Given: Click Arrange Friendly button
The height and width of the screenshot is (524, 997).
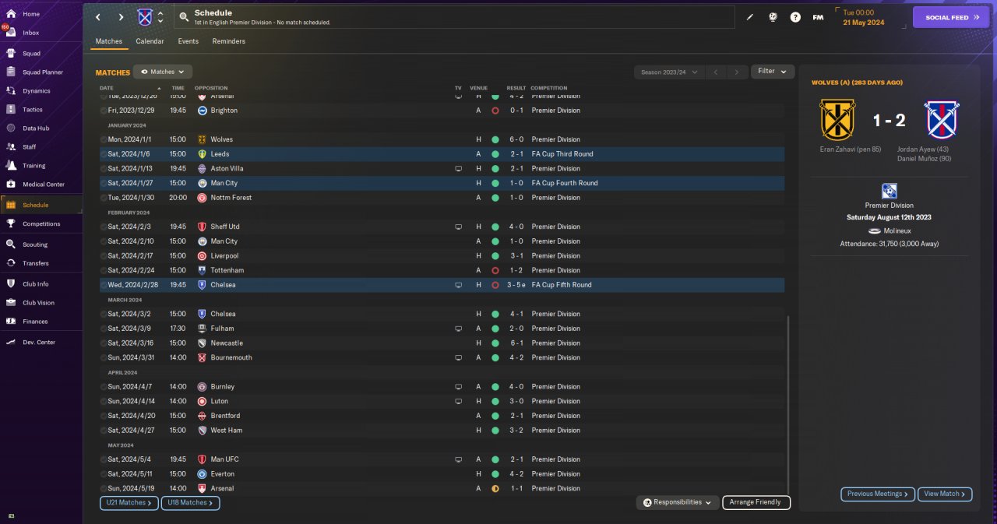Looking at the screenshot, I should pyautogui.click(x=756, y=503).
